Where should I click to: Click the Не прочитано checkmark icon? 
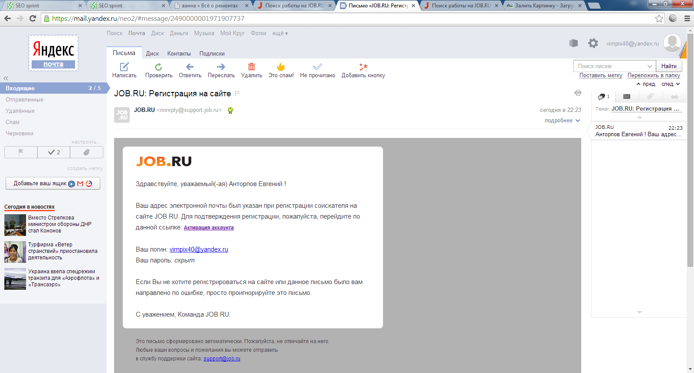[318, 67]
